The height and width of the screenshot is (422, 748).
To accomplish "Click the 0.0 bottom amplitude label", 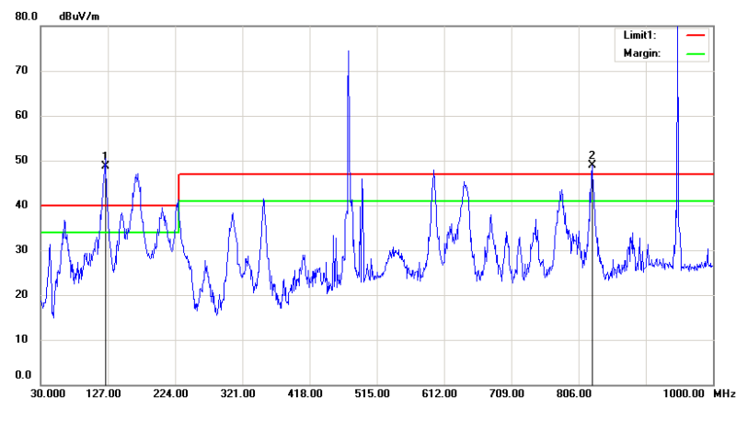I will pyautogui.click(x=24, y=375).
